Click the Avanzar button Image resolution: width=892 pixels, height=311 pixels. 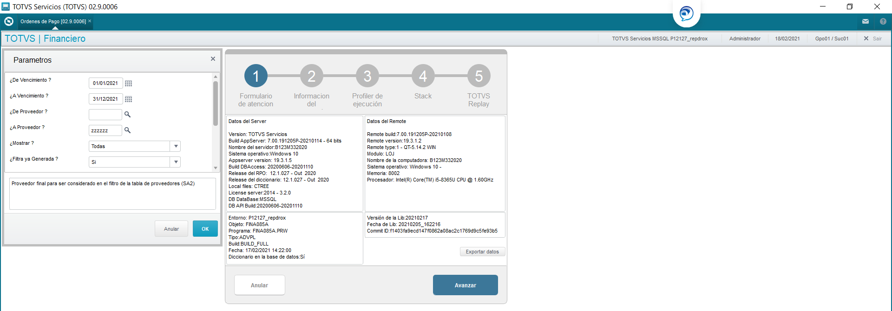point(465,285)
